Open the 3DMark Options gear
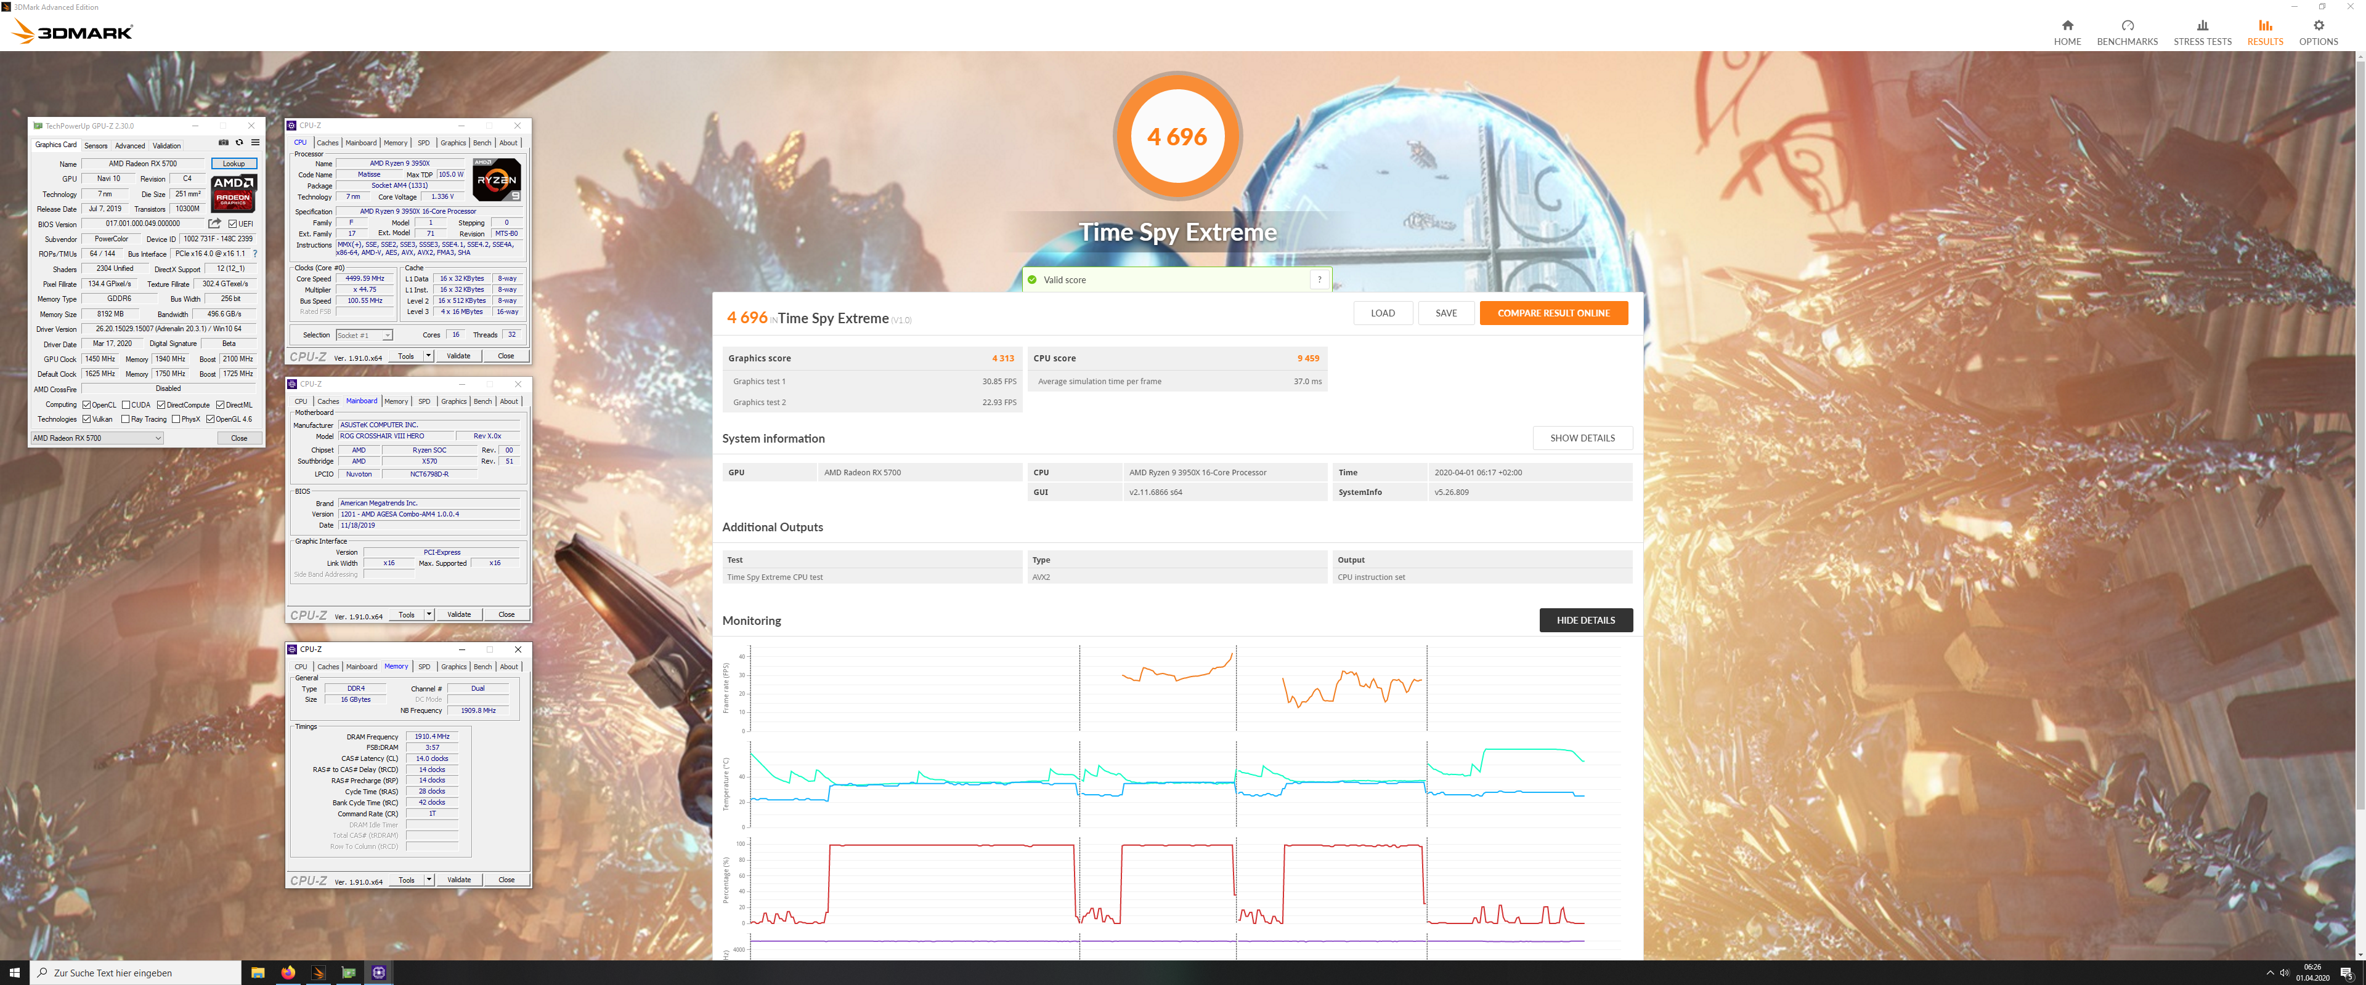This screenshot has height=985, width=2366. (x=2318, y=32)
